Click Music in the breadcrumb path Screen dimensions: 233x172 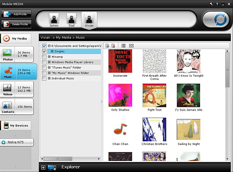click(80, 37)
